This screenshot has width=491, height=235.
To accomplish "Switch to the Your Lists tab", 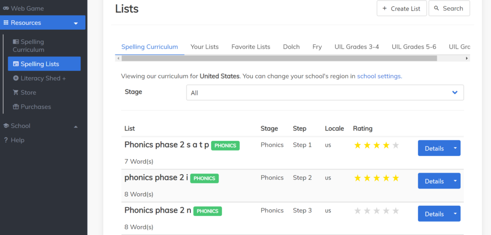I will 204,47.
